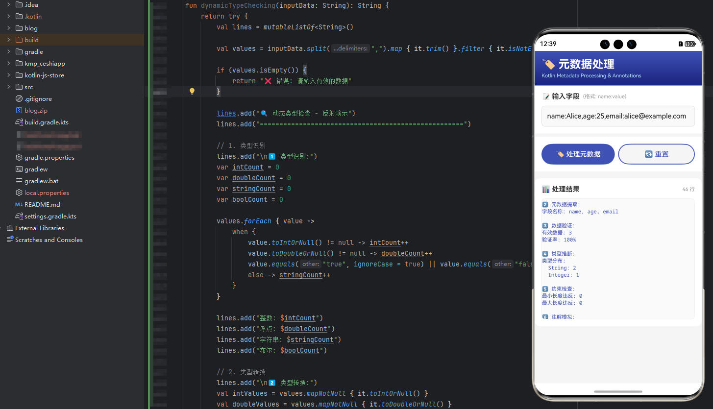Viewport: 713px width, 409px height.
Task: Select gradlew in project tree
Action: [x=36, y=169]
